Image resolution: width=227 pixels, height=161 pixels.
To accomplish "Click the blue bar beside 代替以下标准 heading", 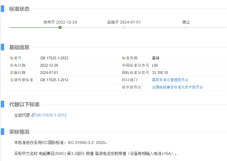I will pyautogui.click(x=2, y=104).
